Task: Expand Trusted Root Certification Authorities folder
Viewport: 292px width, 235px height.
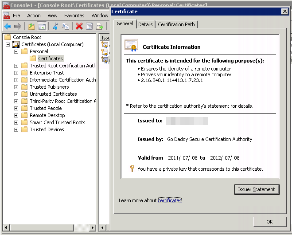Action: (16, 66)
